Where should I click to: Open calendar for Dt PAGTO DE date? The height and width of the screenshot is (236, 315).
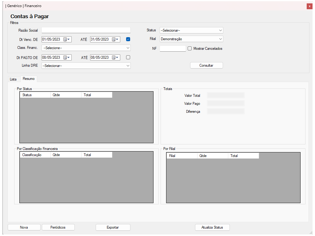67,57
